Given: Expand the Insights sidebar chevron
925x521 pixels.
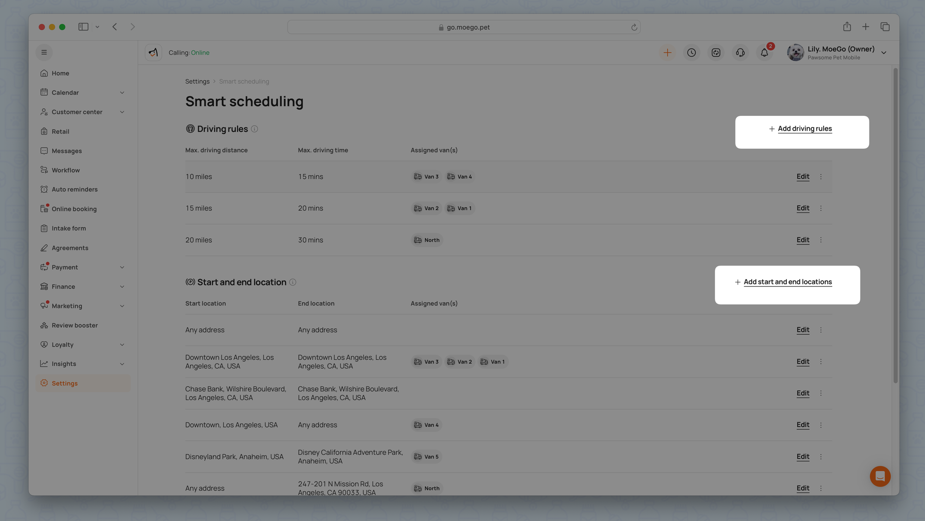Looking at the screenshot, I should 122,364.
